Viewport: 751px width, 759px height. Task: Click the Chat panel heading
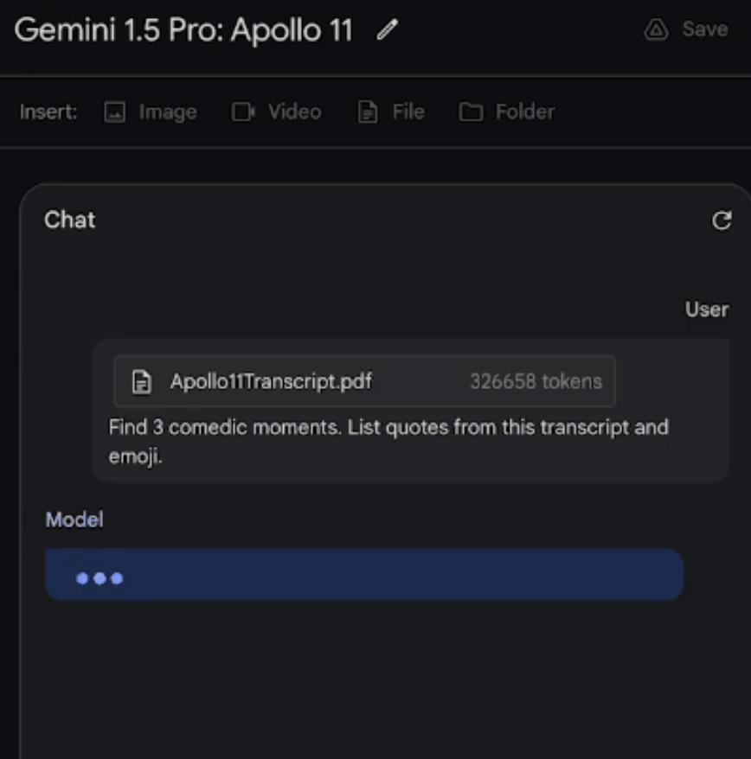(x=70, y=220)
